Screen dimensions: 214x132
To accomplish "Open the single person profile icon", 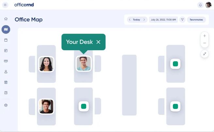I will click(x=6, y=72).
